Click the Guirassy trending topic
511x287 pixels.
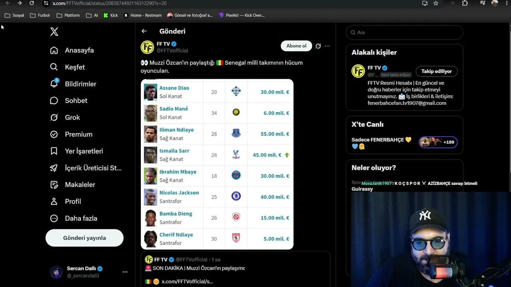tap(362, 189)
